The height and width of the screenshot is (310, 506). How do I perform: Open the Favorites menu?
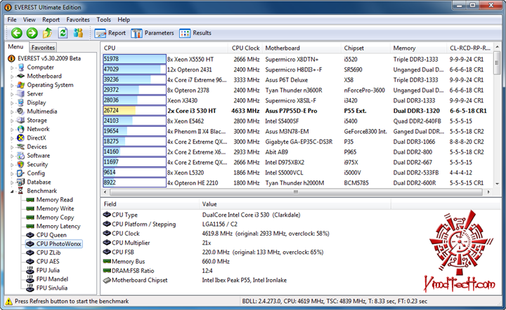(x=78, y=20)
